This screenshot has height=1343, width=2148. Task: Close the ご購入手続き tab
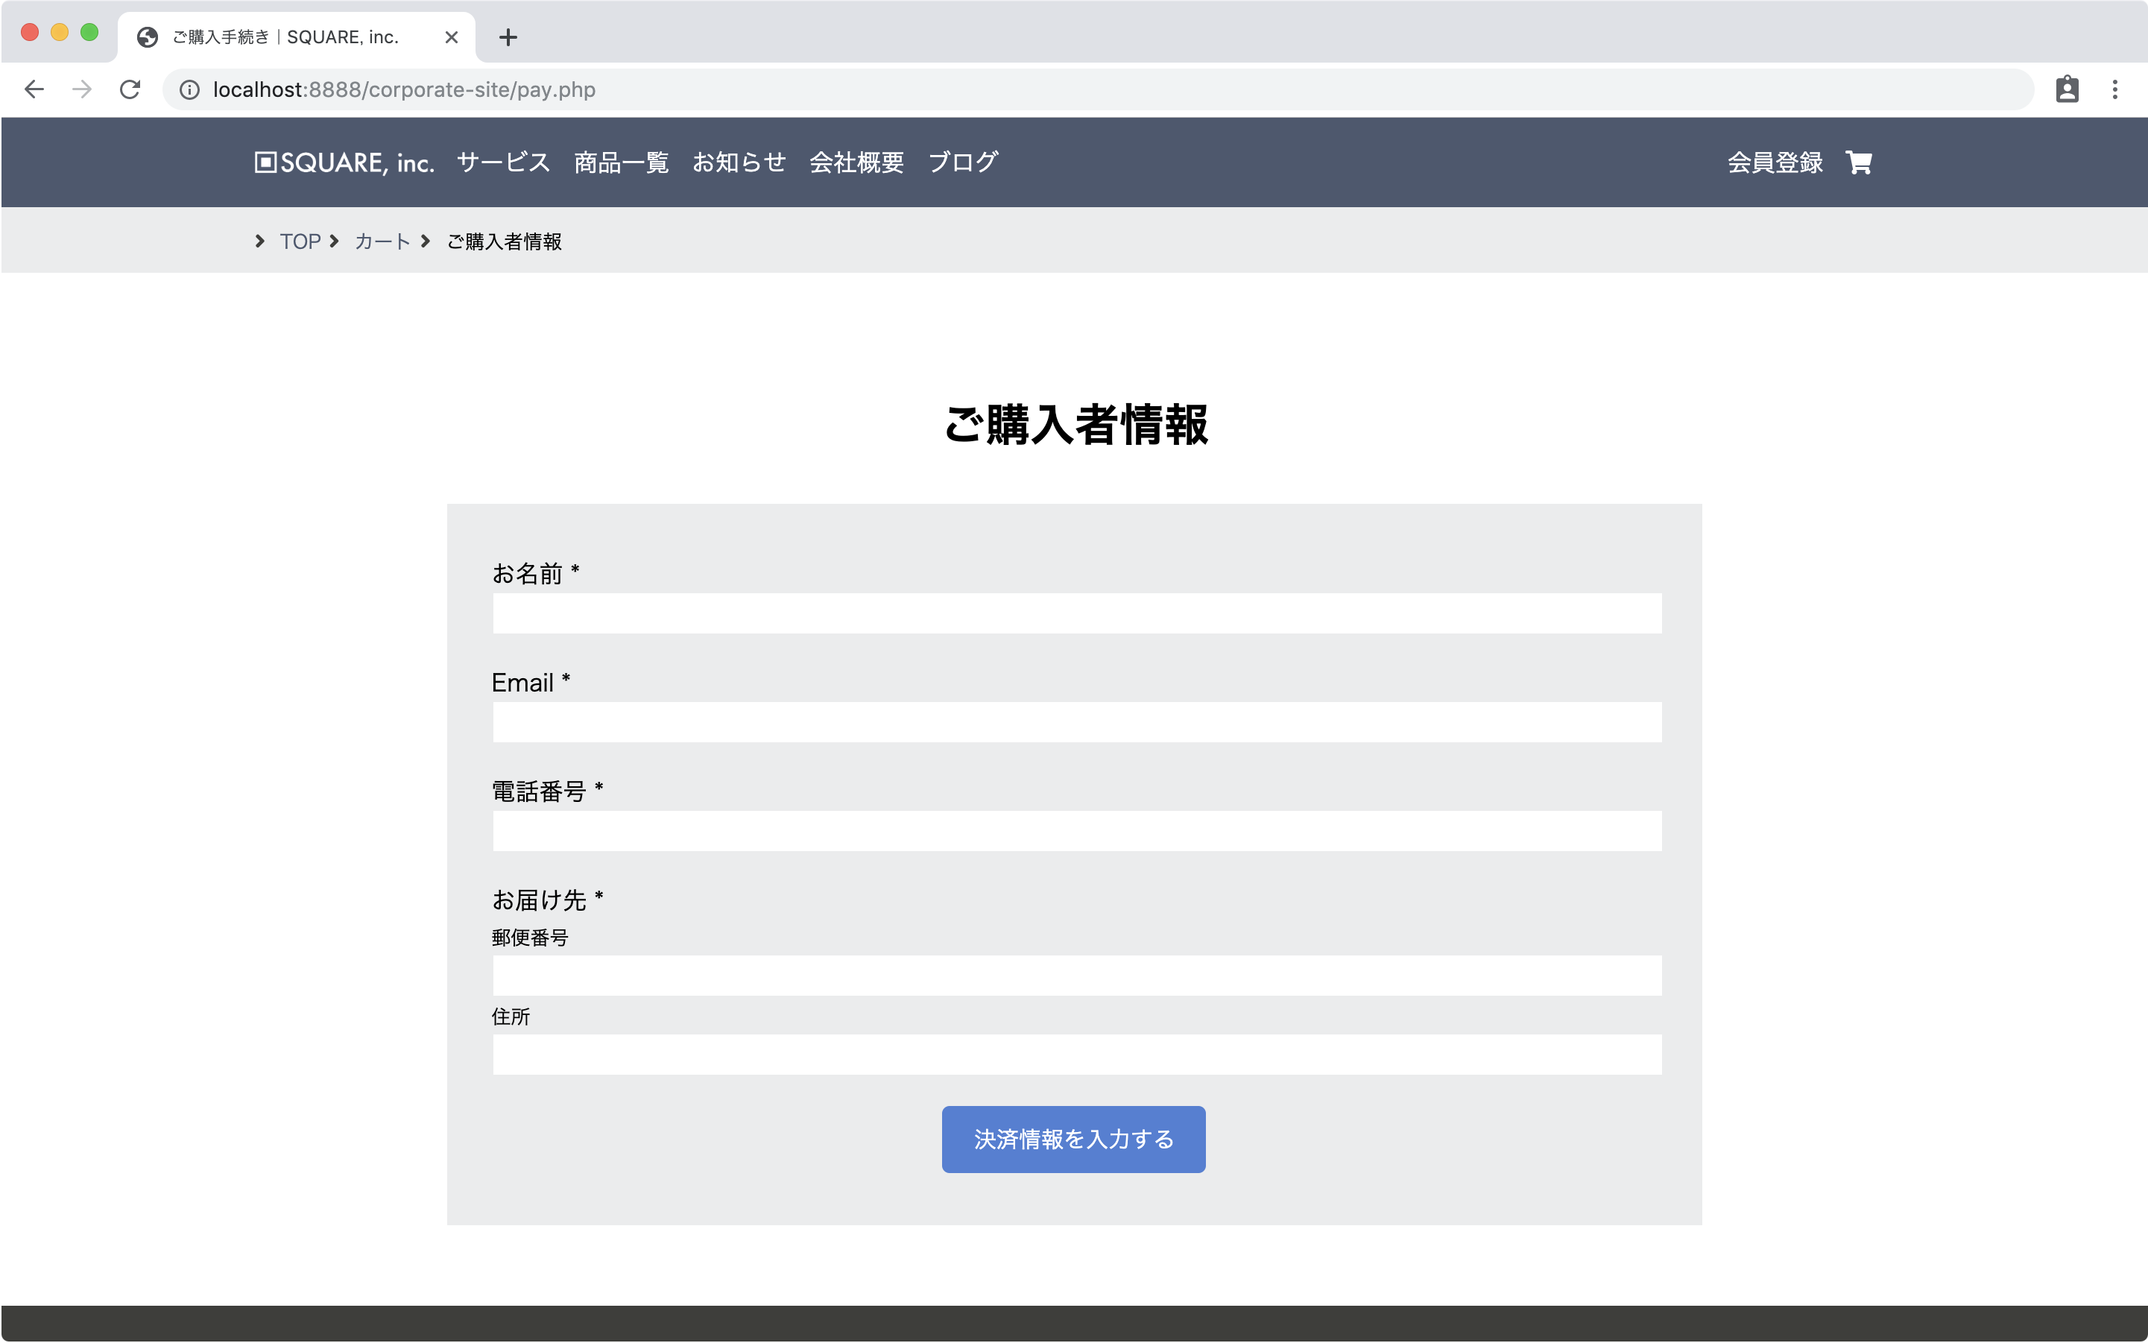[451, 37]
